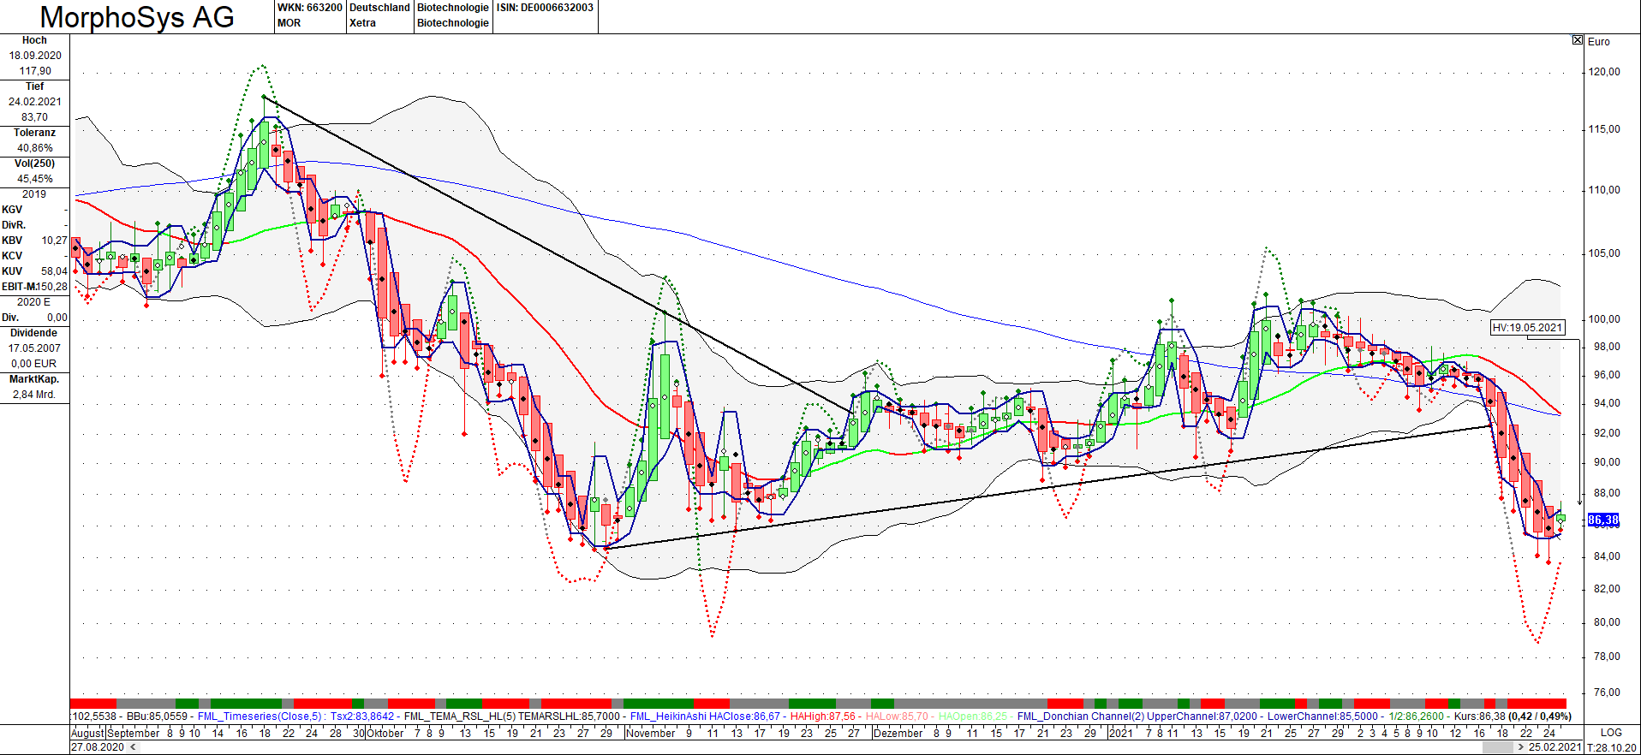Click the EBIT-M row label
The image size is (1641, 755).
(17, 287)
